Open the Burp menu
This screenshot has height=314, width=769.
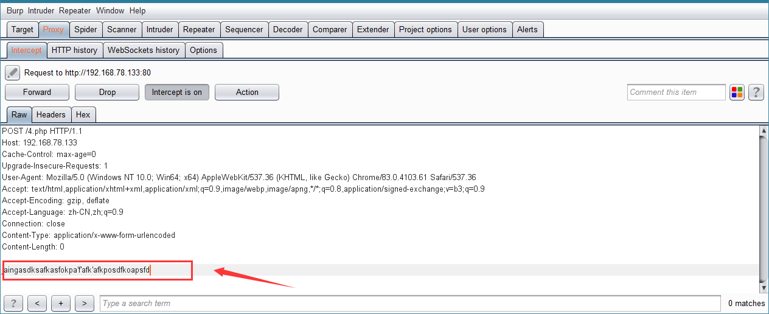[15, 10]
